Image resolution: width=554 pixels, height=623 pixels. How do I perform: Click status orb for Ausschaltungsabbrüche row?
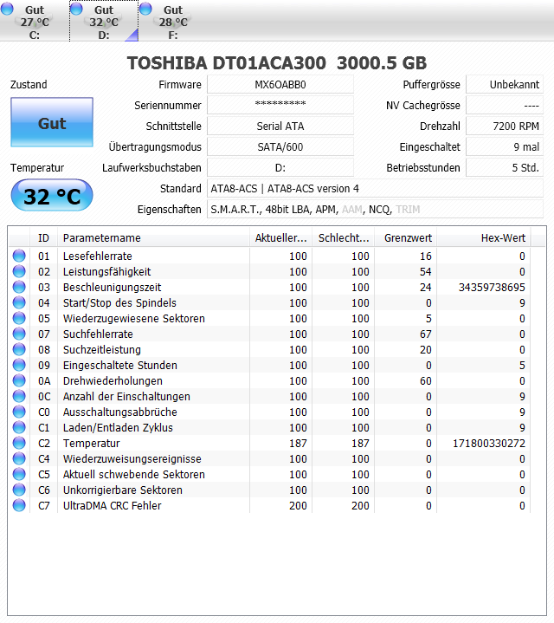[x=19, y=412]
